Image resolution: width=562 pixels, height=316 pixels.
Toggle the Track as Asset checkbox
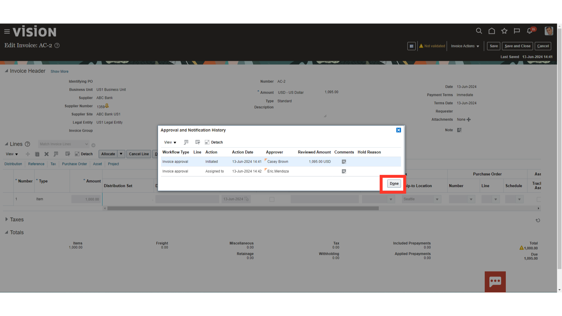click(x=539, y=199)
